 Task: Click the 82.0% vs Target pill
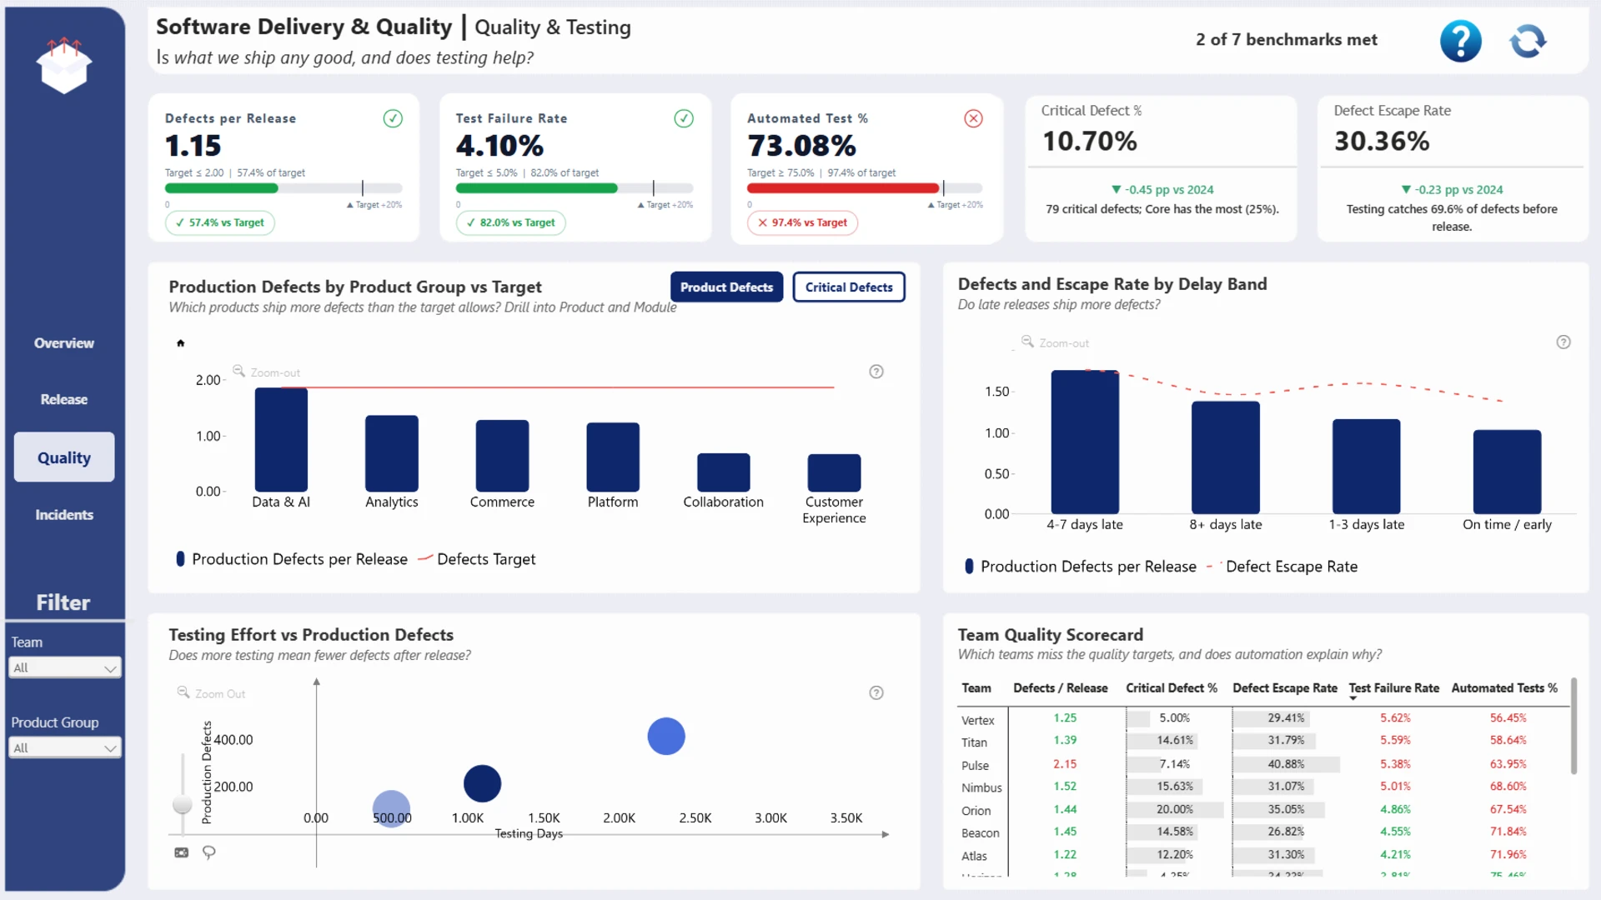pyautogui.click(x=511, y=222)
